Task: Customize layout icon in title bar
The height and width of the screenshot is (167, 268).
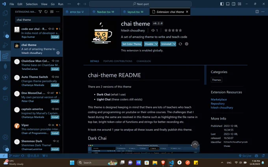Action: [x=240, y=4]
